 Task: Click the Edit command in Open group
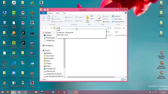coord(105,19)
